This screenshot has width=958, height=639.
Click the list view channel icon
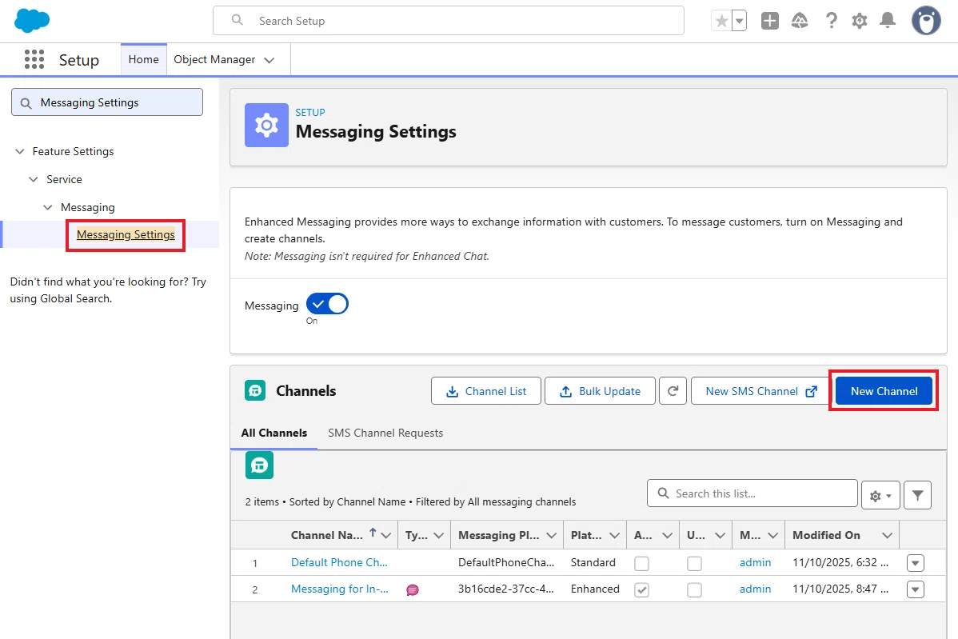(x=260, y=465)
